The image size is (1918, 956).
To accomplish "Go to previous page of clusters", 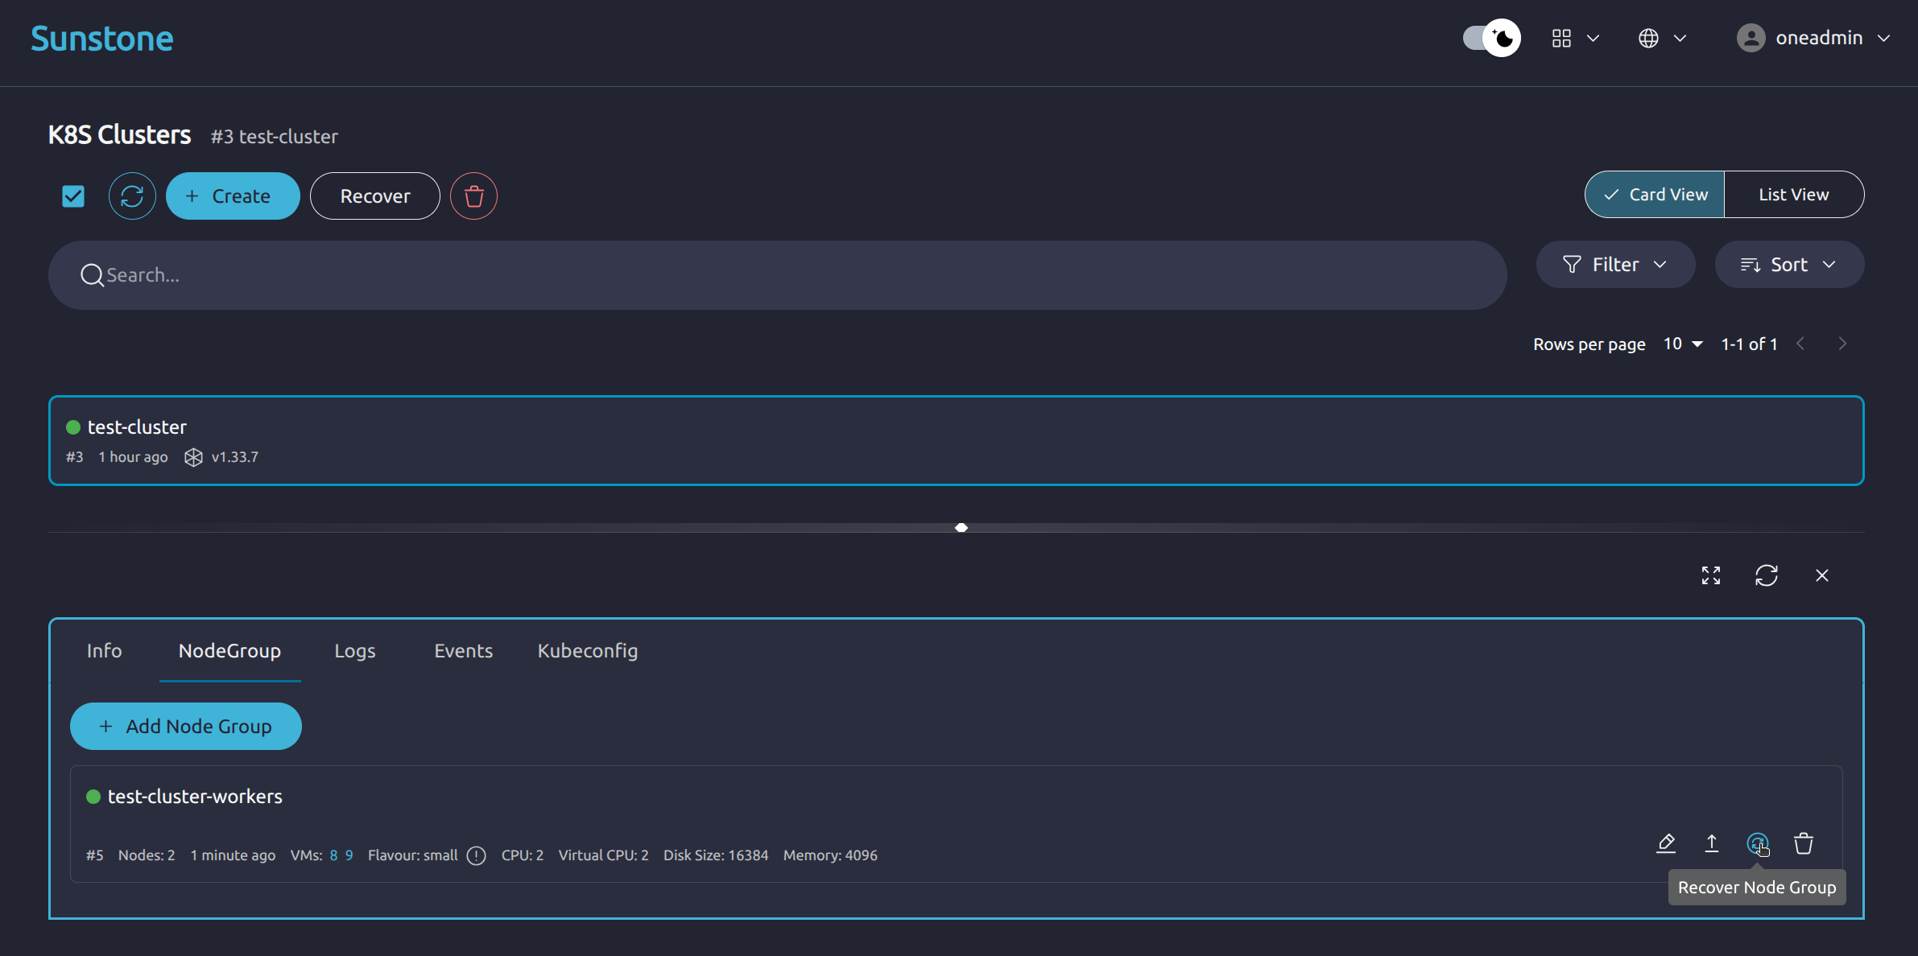I will click(x=1800, y=344).
